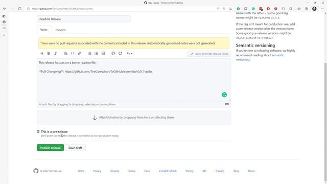Screen dimensions: 327x184
Task: Open browser collections icon
Action: 307,9
